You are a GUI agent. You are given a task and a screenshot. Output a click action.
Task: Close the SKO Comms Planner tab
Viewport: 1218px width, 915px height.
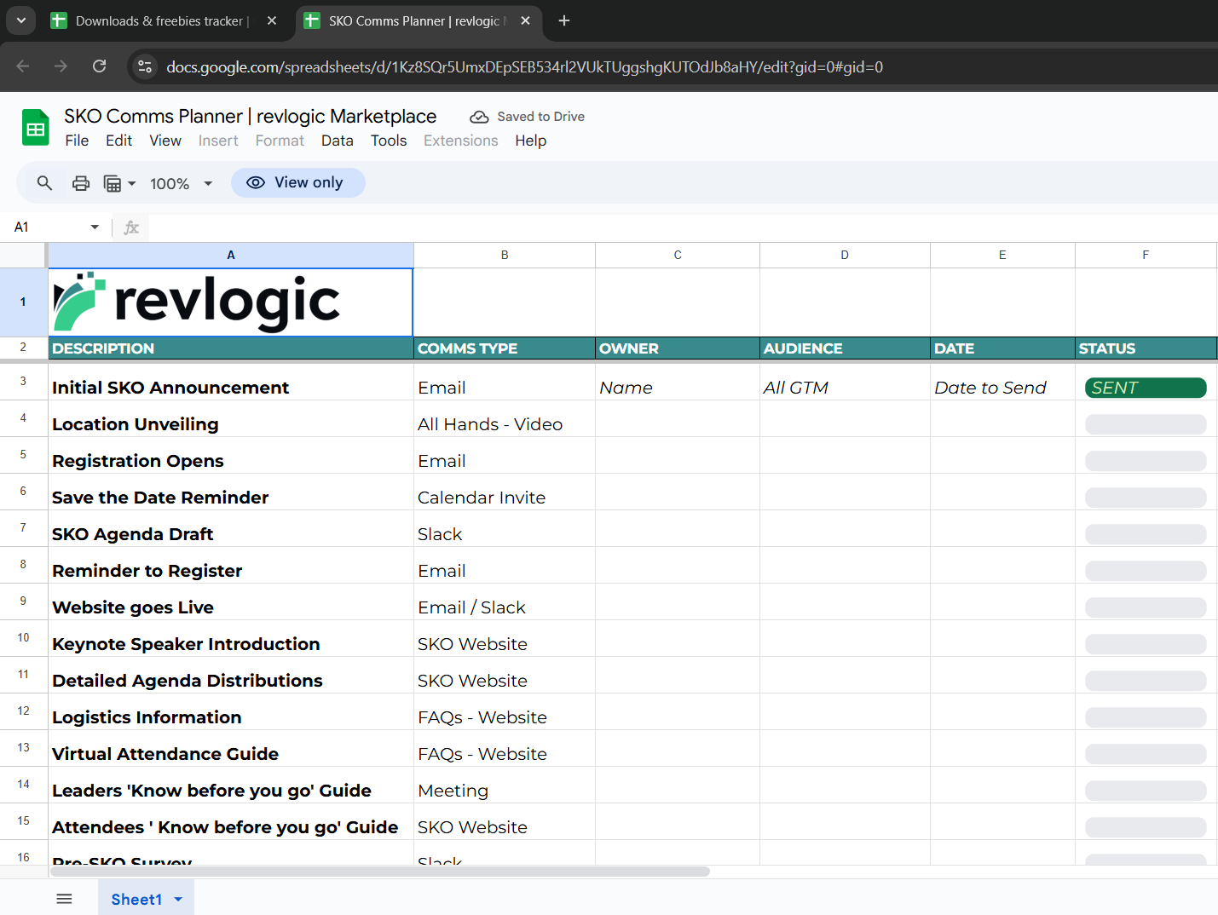click(x=525, y=20)
